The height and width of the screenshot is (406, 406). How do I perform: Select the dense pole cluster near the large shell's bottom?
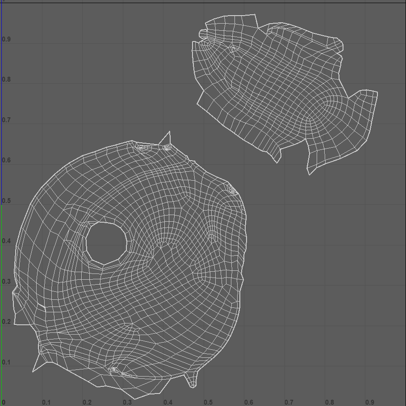(114, 370)
